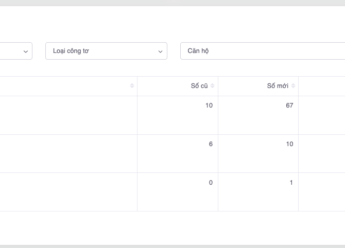345x248 pixels.
Task: Click the Số cũ cell showing 0
Action: [x=178, y=192]
